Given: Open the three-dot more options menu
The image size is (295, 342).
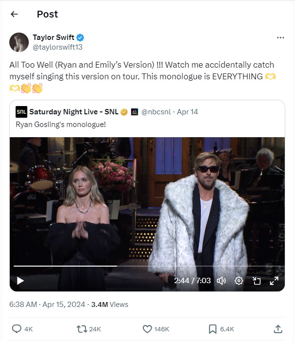Looking at the screenshot, I should (x=280, y=37).
